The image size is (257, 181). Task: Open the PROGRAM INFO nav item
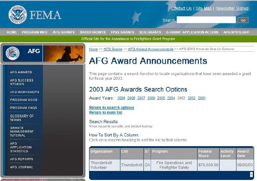[x=35, y=32]
